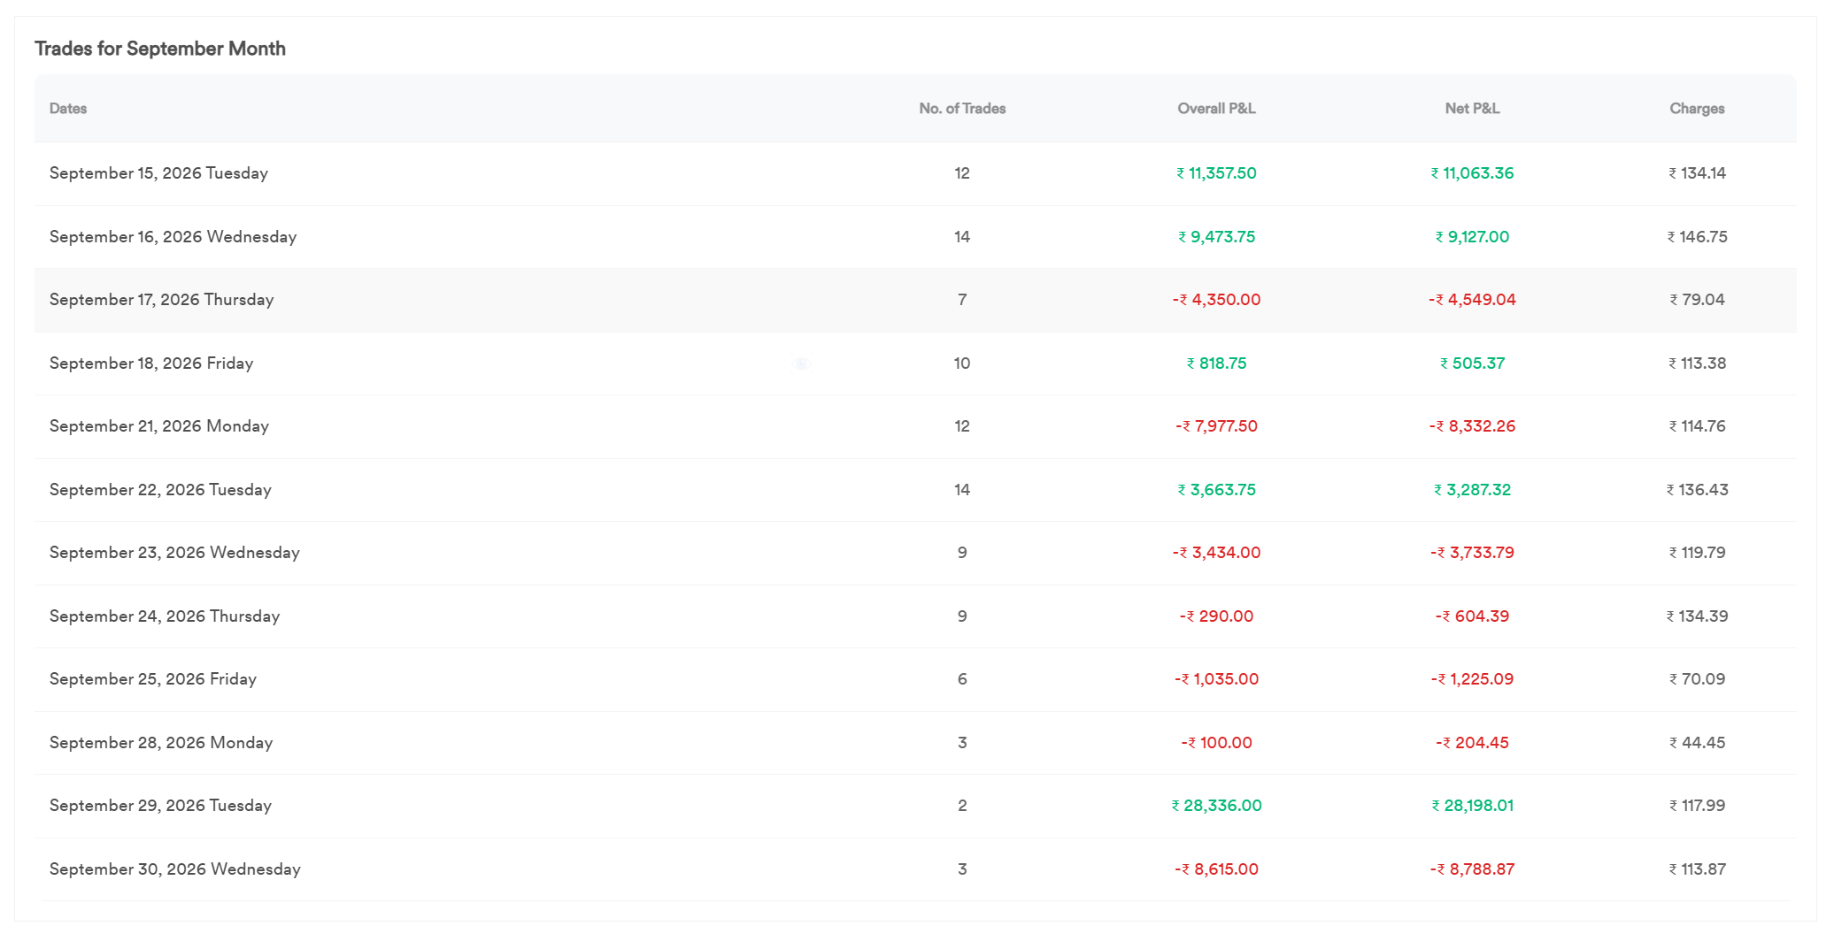Click the -₹ 7,977.50 overall loss value

click(1216, 426)
